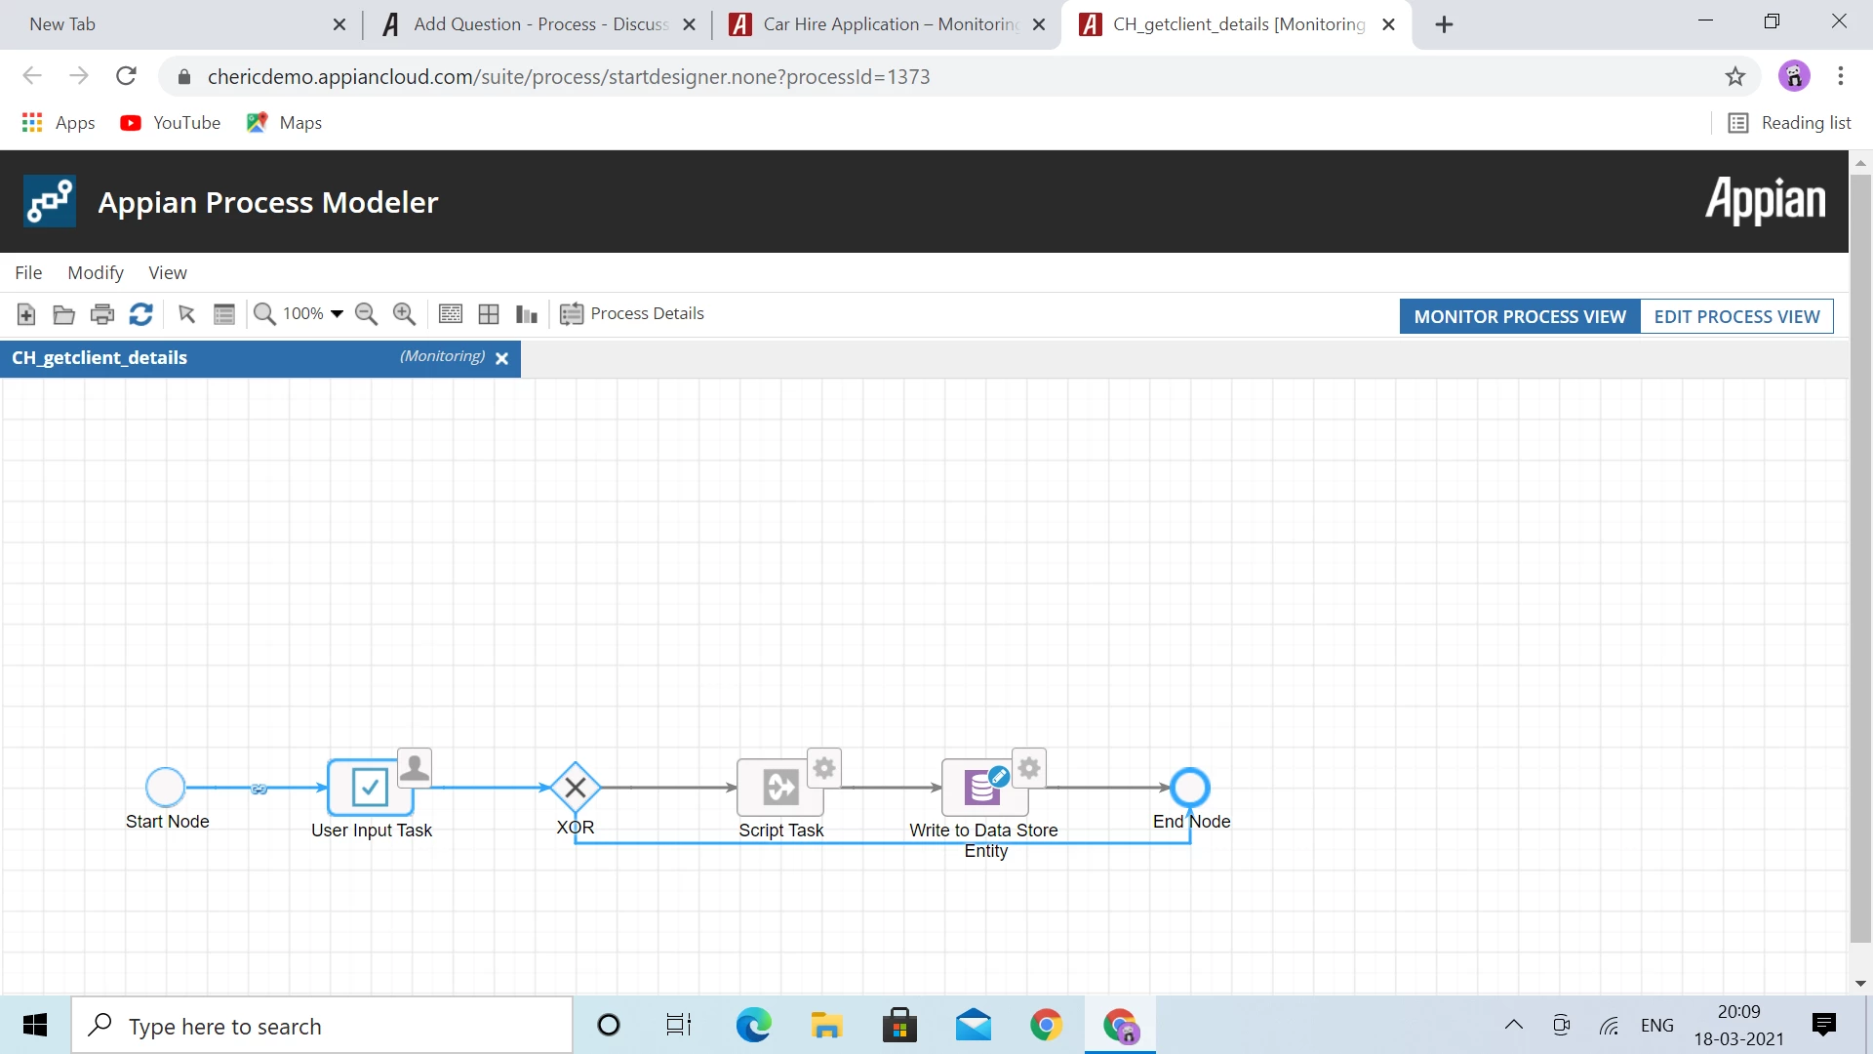1873x1054 pixels.
Task: Open the Chrome profile avatar
Action: [x=1794, y=76]
